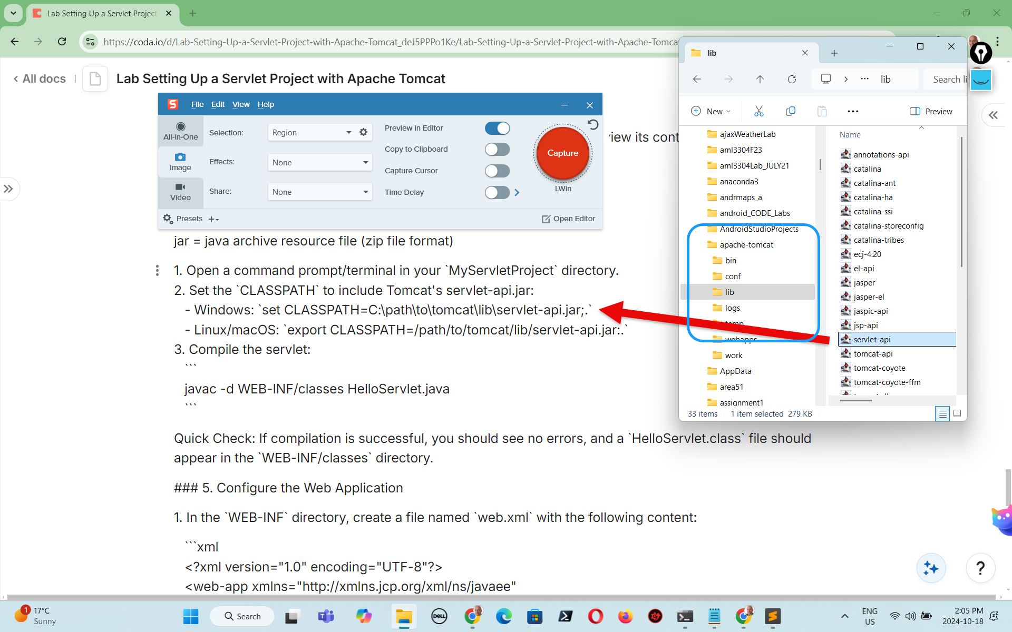Click the Coda page vertical scrollbar
This screenshot has height=632, width=1012.
pyautogui.click(x=1008, y=487)
